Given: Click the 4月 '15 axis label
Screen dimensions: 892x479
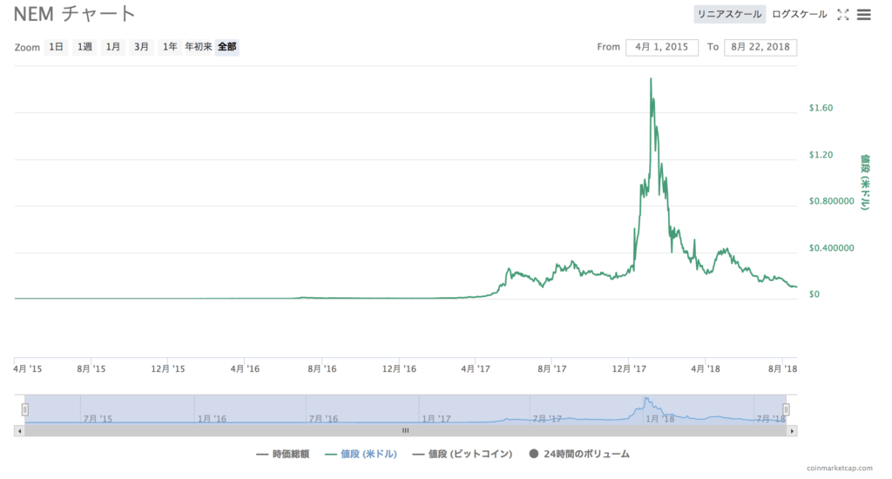Looking at the screenshot, I should point(27,368).
